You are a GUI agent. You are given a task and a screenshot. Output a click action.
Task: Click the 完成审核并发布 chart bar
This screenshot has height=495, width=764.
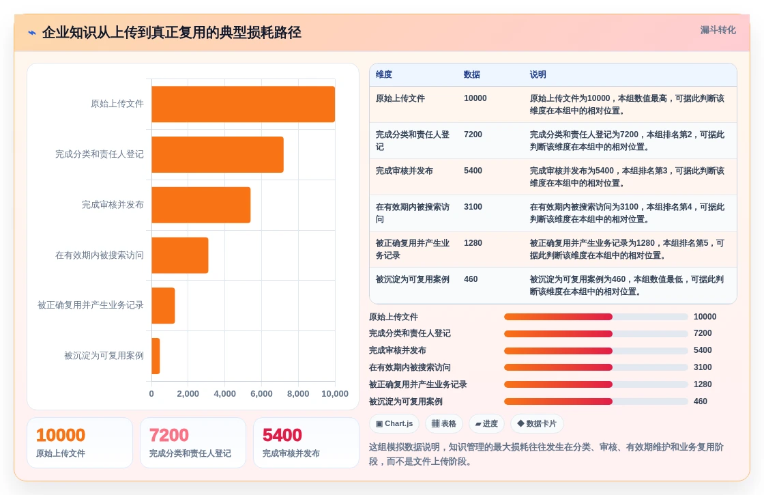(201, 205)
